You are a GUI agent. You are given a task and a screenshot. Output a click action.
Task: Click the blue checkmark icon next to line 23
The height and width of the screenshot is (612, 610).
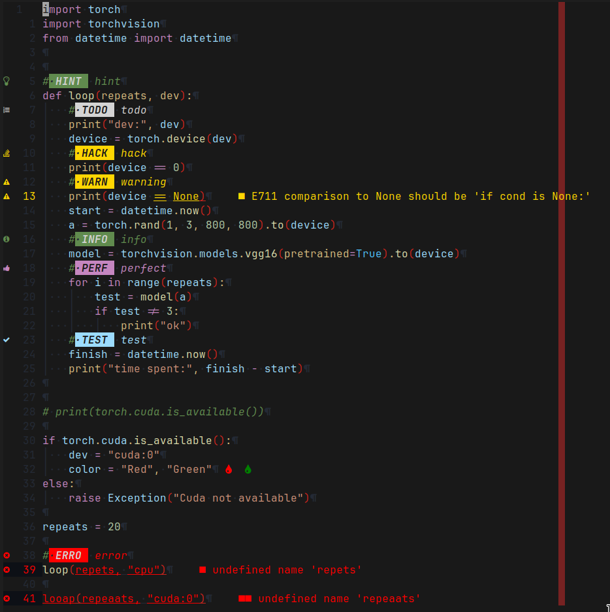6,340
